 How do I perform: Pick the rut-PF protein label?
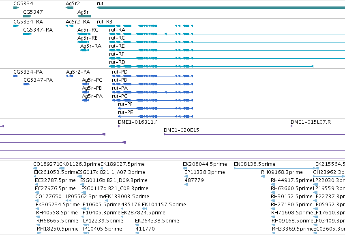(125, 104)
